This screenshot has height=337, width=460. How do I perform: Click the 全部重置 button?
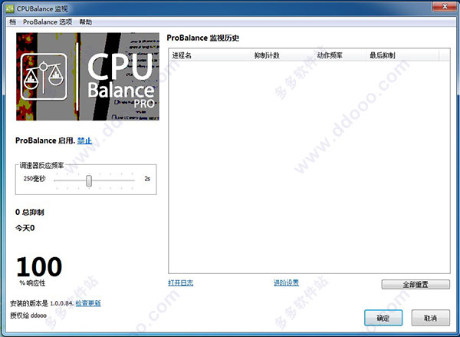pos(416,284)
